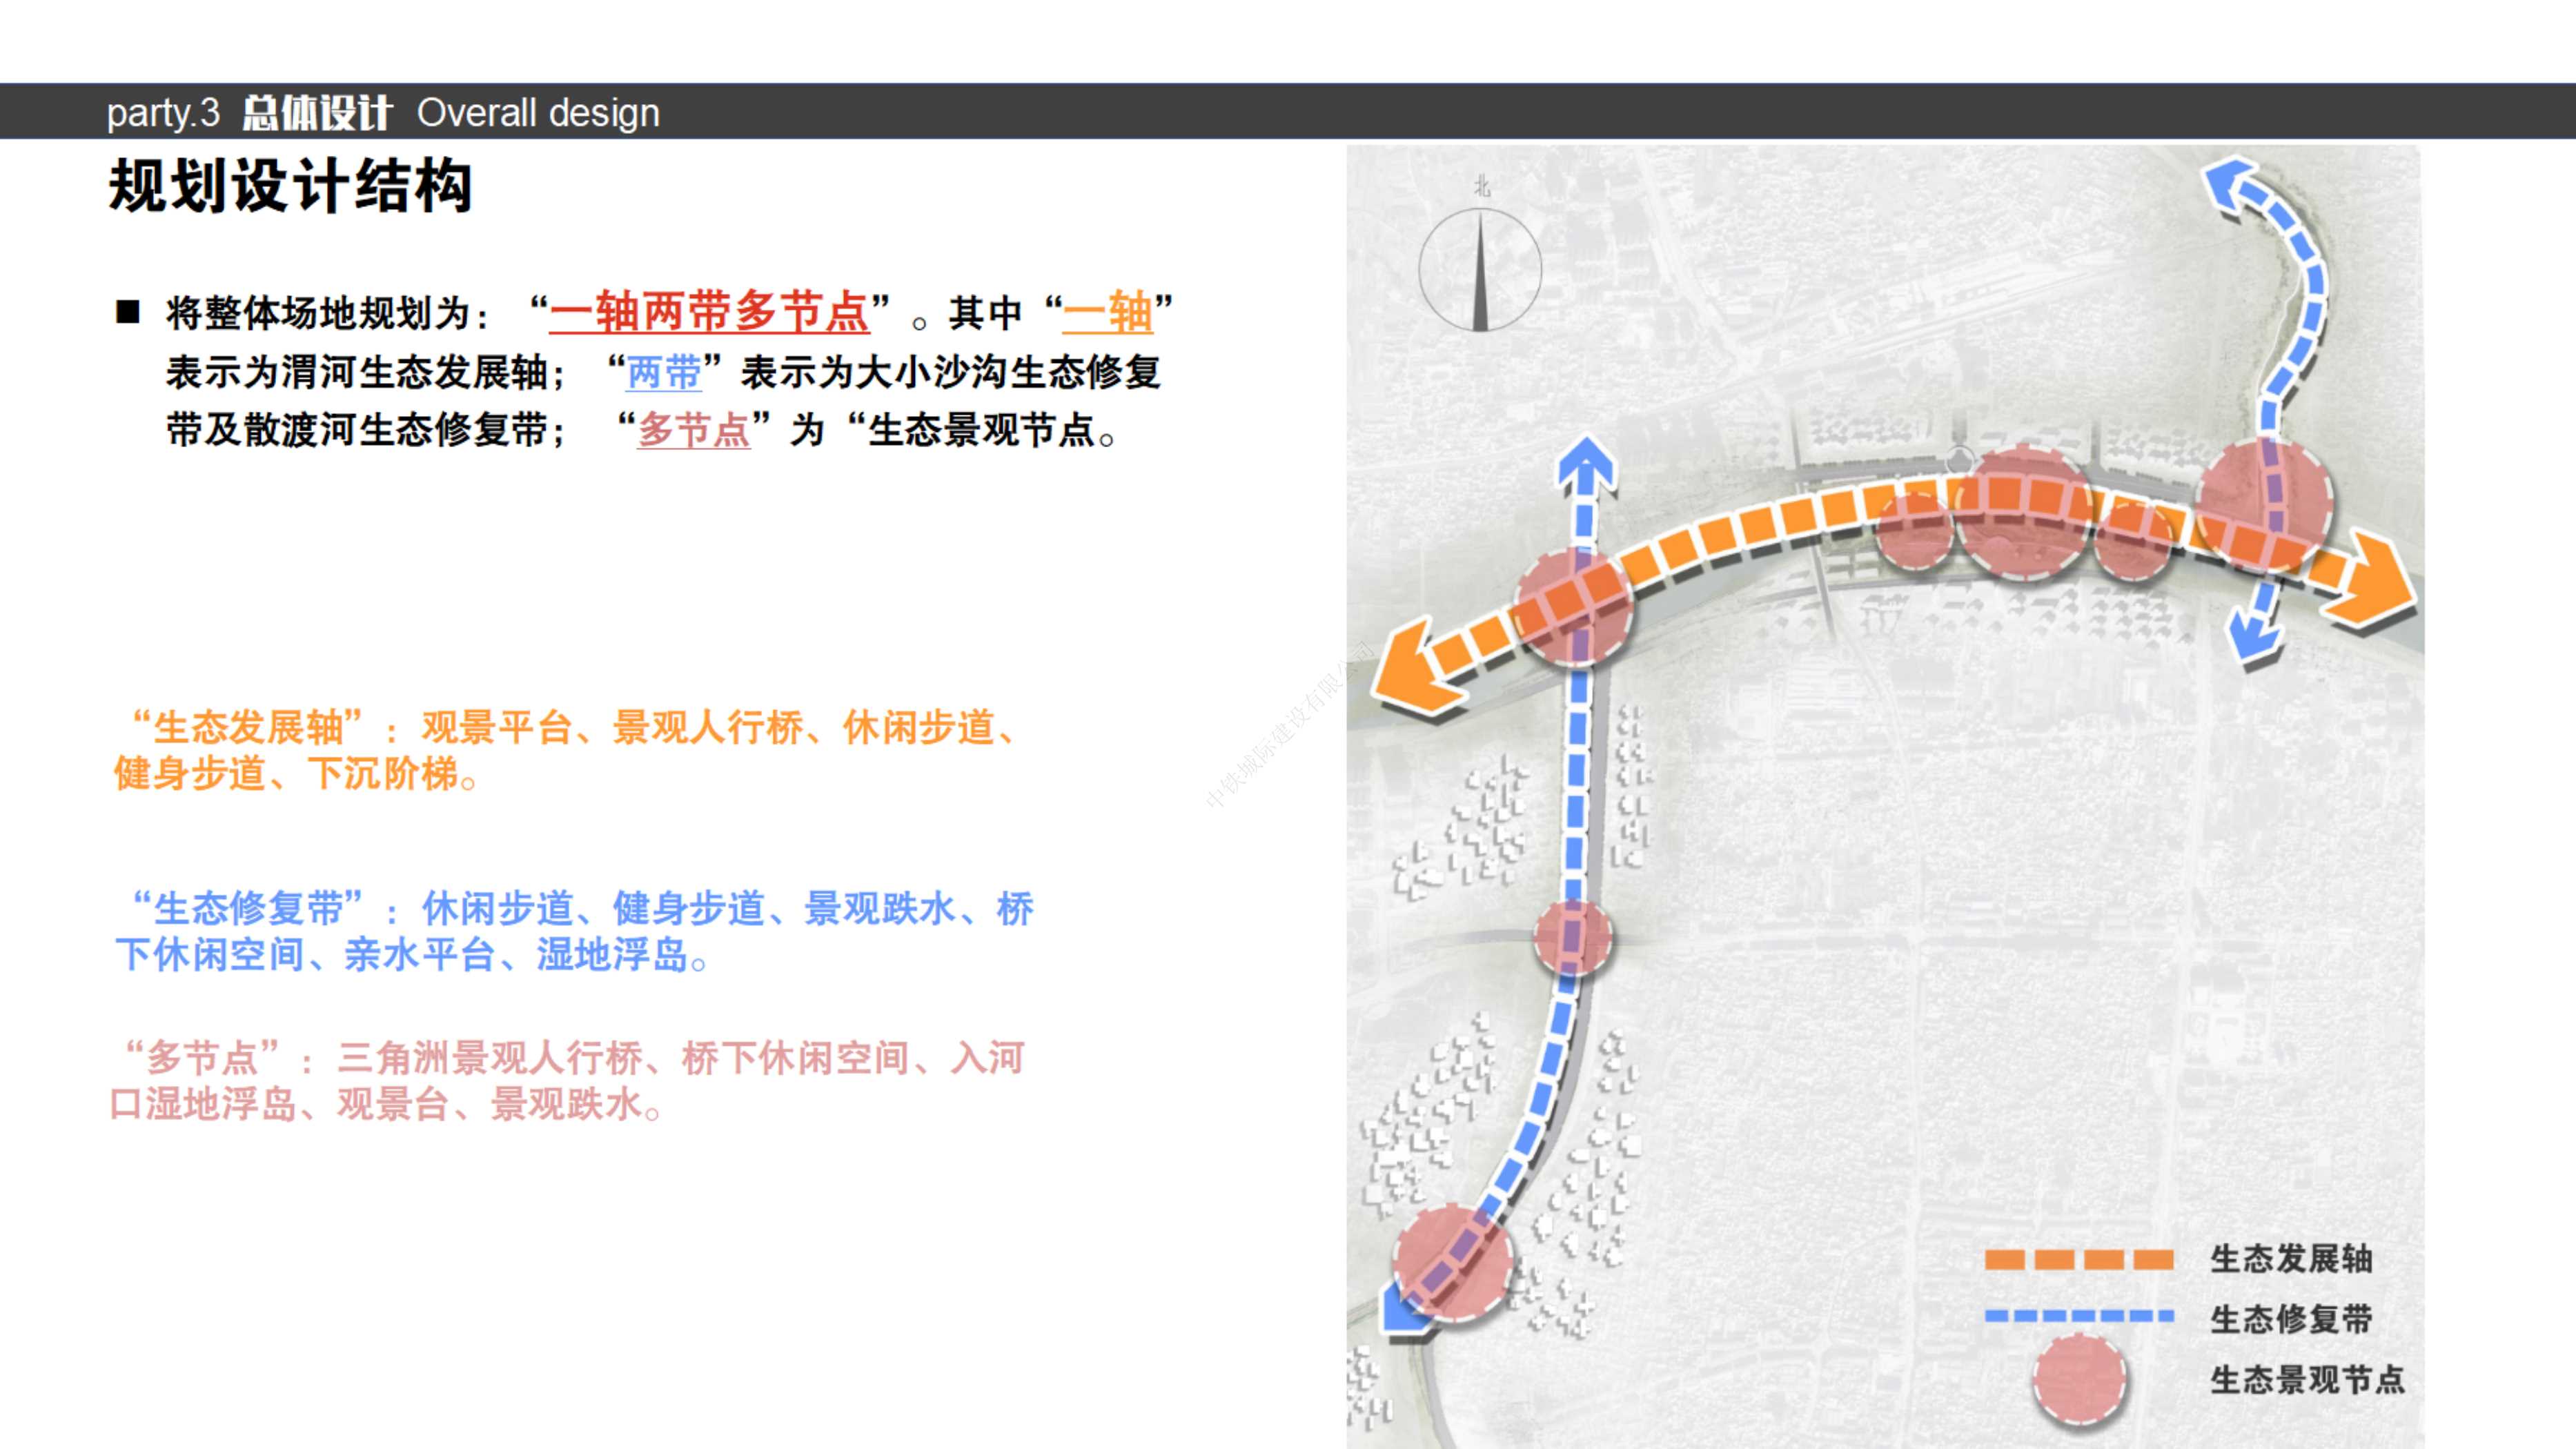Click the blue dashed line legend sample
2576x1449 pixels.
pyautogui.click(x=2079, y=1316)
